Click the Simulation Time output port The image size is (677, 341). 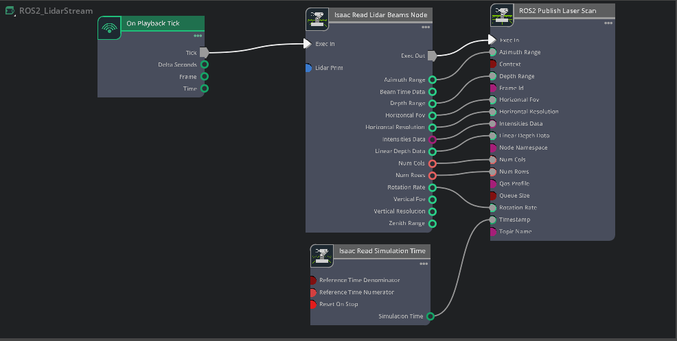point(430,316)
